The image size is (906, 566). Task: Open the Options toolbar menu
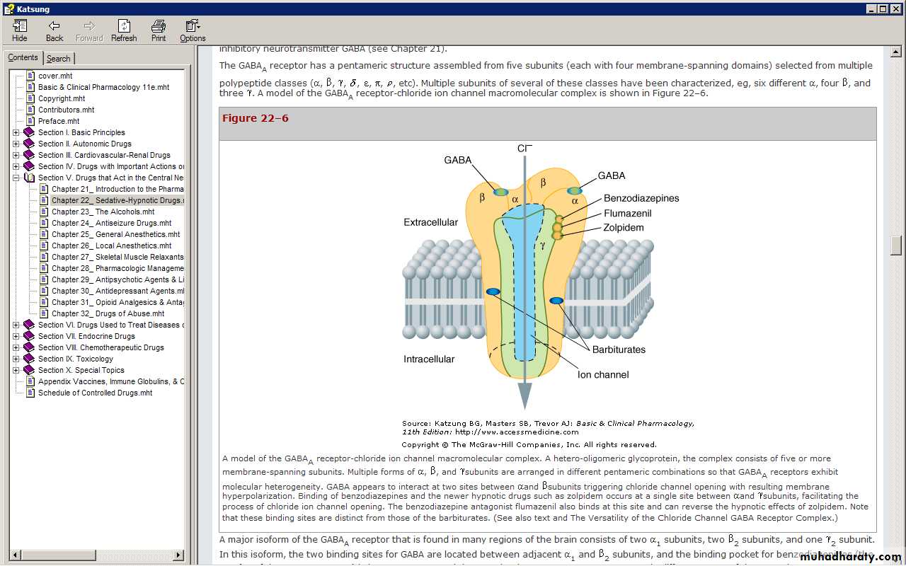pyautogui.click(x=192, y=30)
